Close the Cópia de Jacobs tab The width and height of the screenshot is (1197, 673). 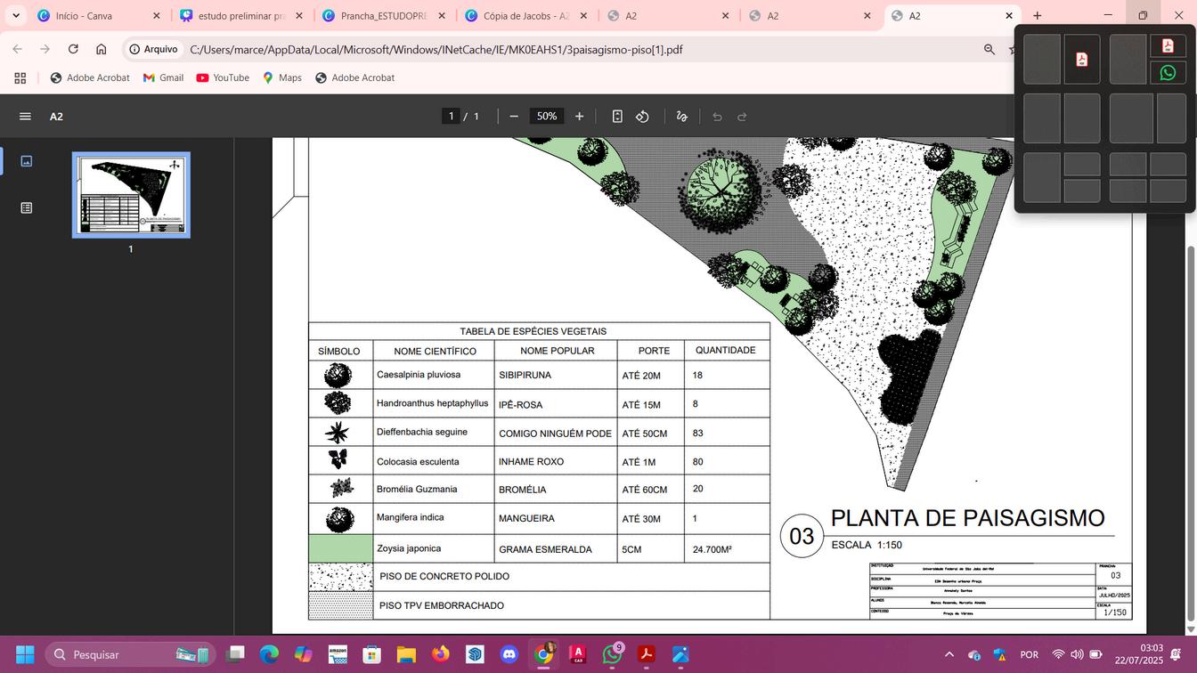coord(583,16)
